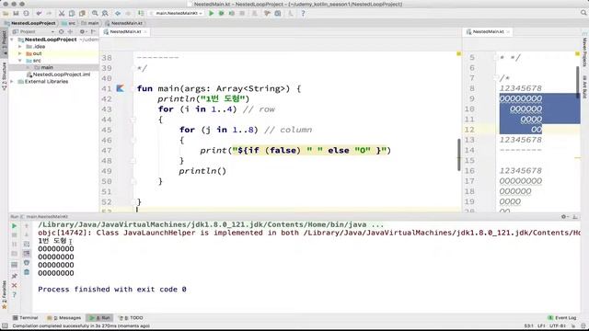This screenshot has height=331, width=589.
Task: Toggle the 2: Favorites side tab
Action: point(4,294)
